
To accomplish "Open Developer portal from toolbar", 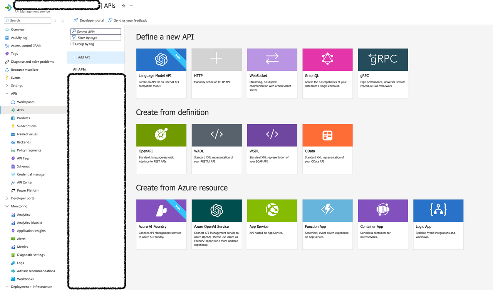I will pyautogui.click(x=89, y=20).
